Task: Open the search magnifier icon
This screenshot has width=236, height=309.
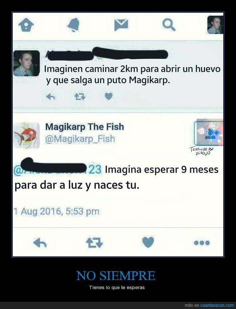Action: pos(169,25)
